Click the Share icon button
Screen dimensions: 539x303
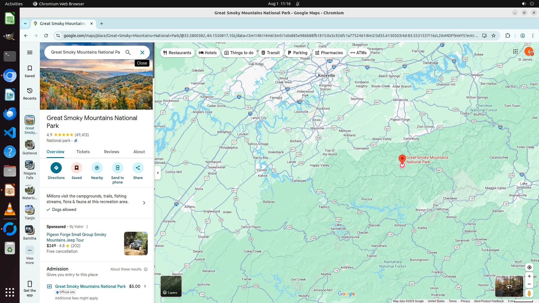pos(138,168)
